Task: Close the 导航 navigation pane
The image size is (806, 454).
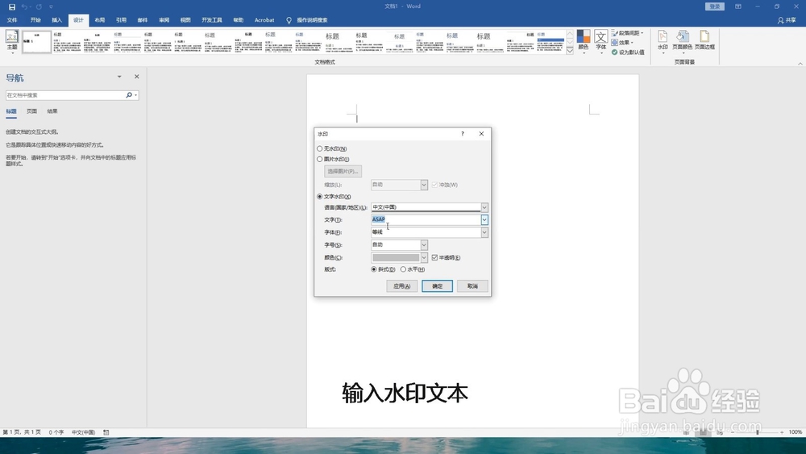Action: coord(137,77)
